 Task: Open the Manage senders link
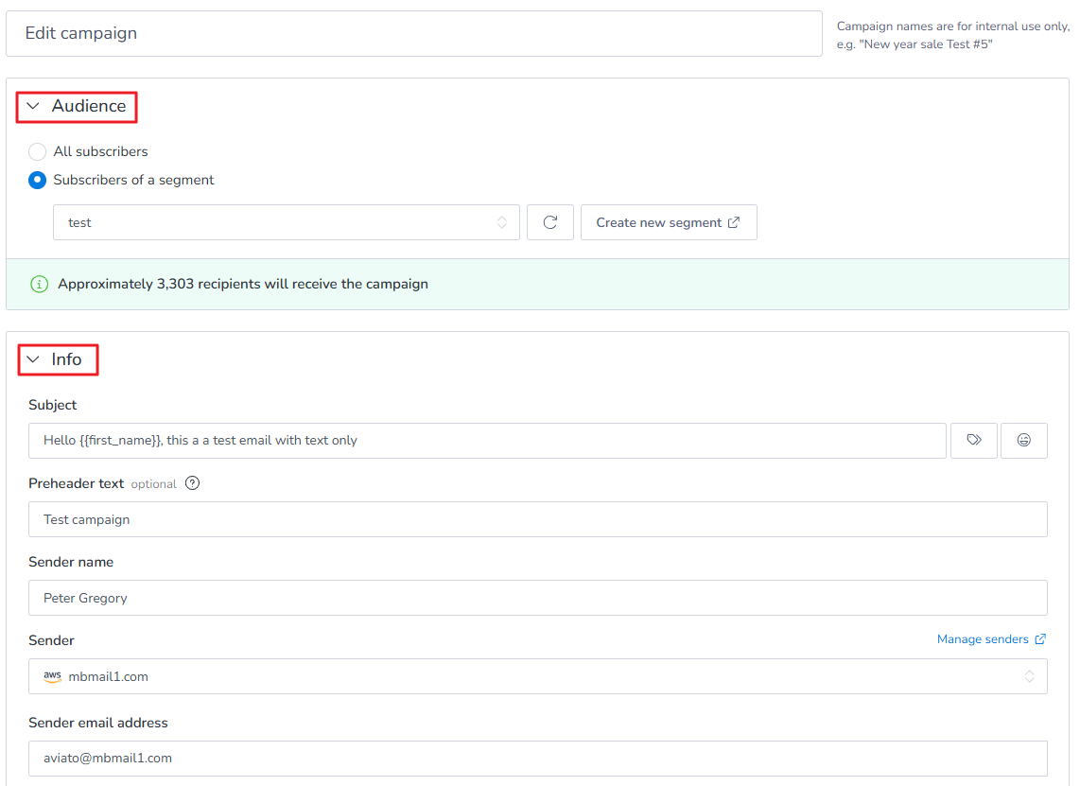983,639
